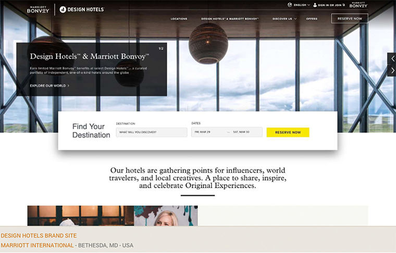
Task: Click the yellow Reserve Now button
Action: [288, 132]
